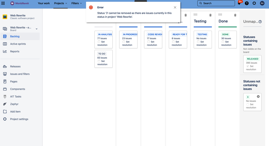Image resolution: width=269 pixels, height=146 pixels.
Task: Open Issues and filters
Action: pyautogui.click(x=20, y=74)
